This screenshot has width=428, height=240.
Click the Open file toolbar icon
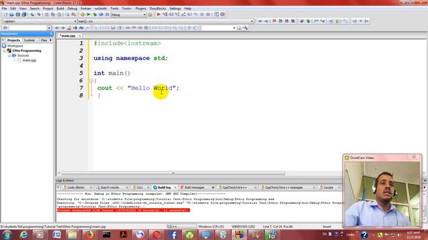click(11, 15)
